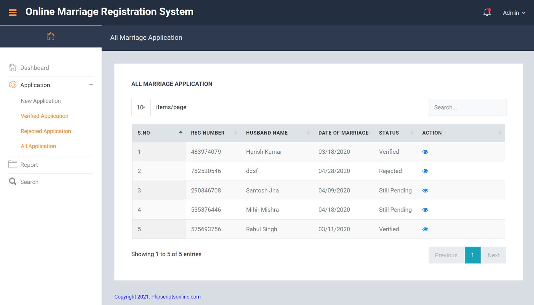Click registration number 782520546
The image size is (534, 305).
click(206, 171)
